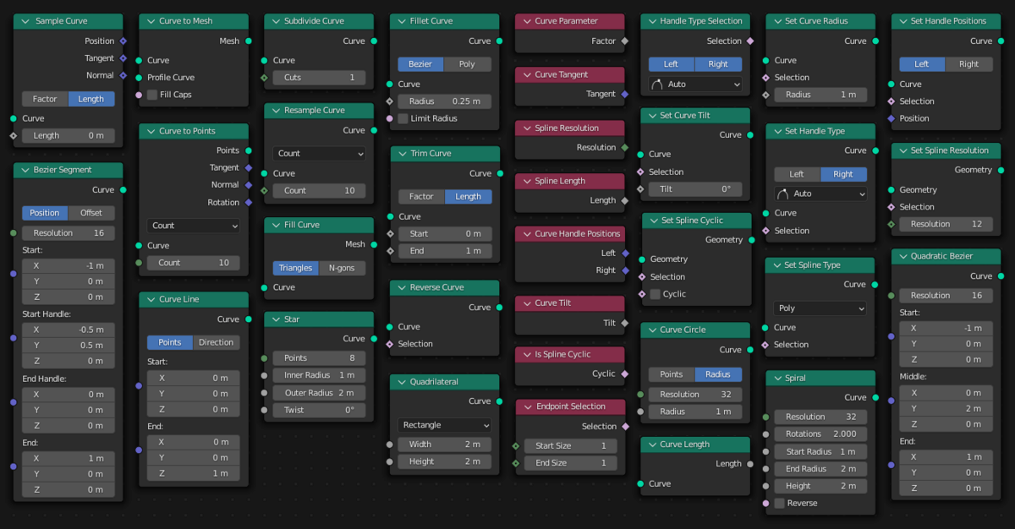Open the Quadrilateral Rectangle mode dropdown
Screen dimensions: 1015x529
(x=445, y=425)
